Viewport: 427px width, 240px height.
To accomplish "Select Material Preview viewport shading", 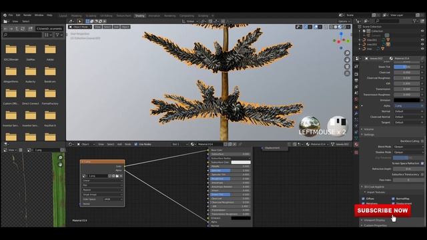I will (340, 27).
